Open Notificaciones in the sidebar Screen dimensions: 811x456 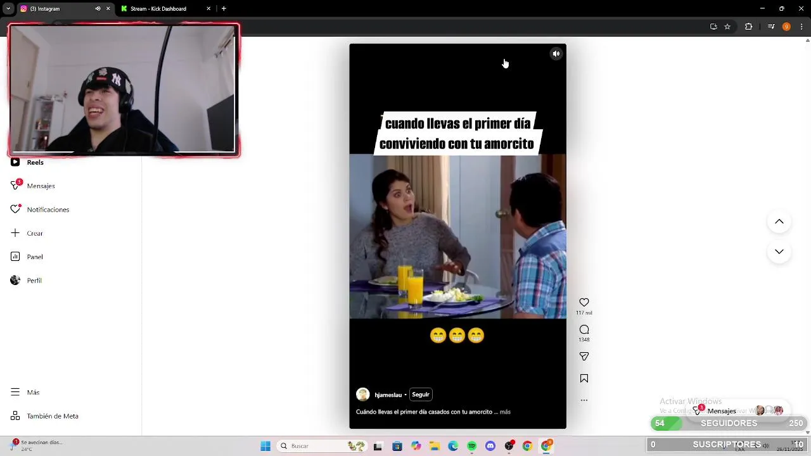tap(40, 210)
